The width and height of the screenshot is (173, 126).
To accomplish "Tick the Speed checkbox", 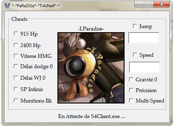I will [135, 55].
